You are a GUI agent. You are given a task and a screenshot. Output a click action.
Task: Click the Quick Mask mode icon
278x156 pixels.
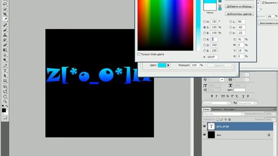click(x=5, y=117)
